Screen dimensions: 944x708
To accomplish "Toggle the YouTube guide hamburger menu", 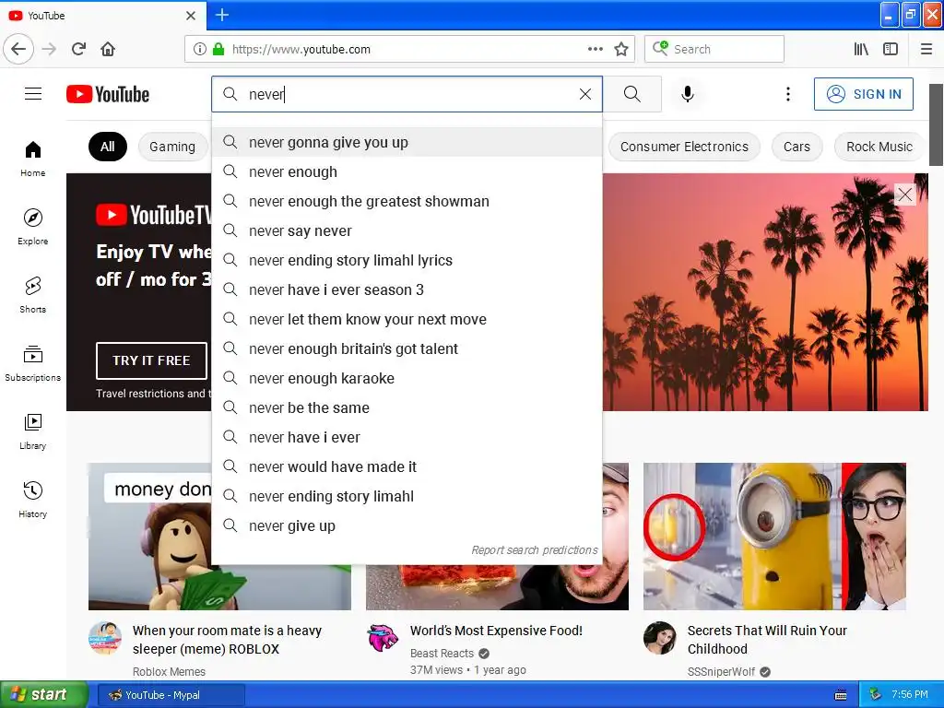I will coord(33,94).
